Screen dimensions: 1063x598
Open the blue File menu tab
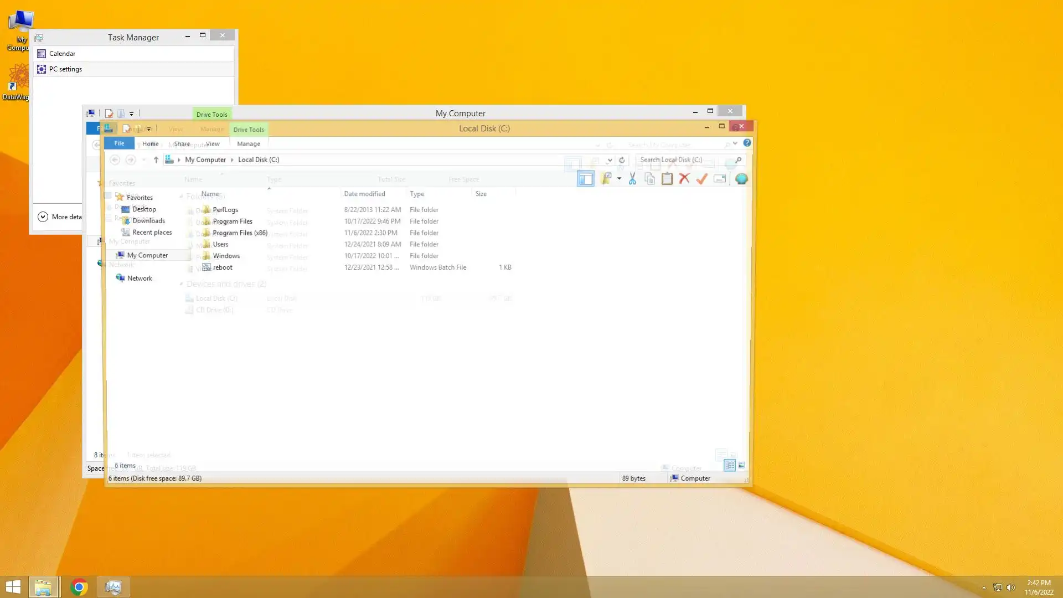coord(119,143)
